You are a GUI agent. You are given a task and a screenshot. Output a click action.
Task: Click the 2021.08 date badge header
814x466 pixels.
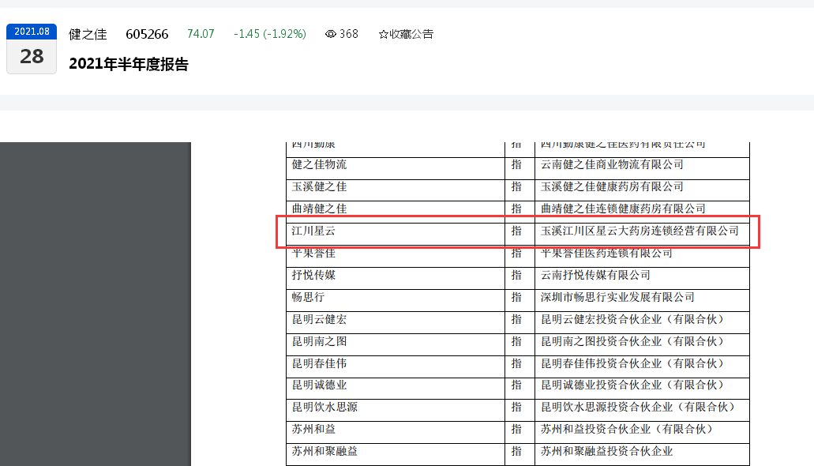[32, 32]
